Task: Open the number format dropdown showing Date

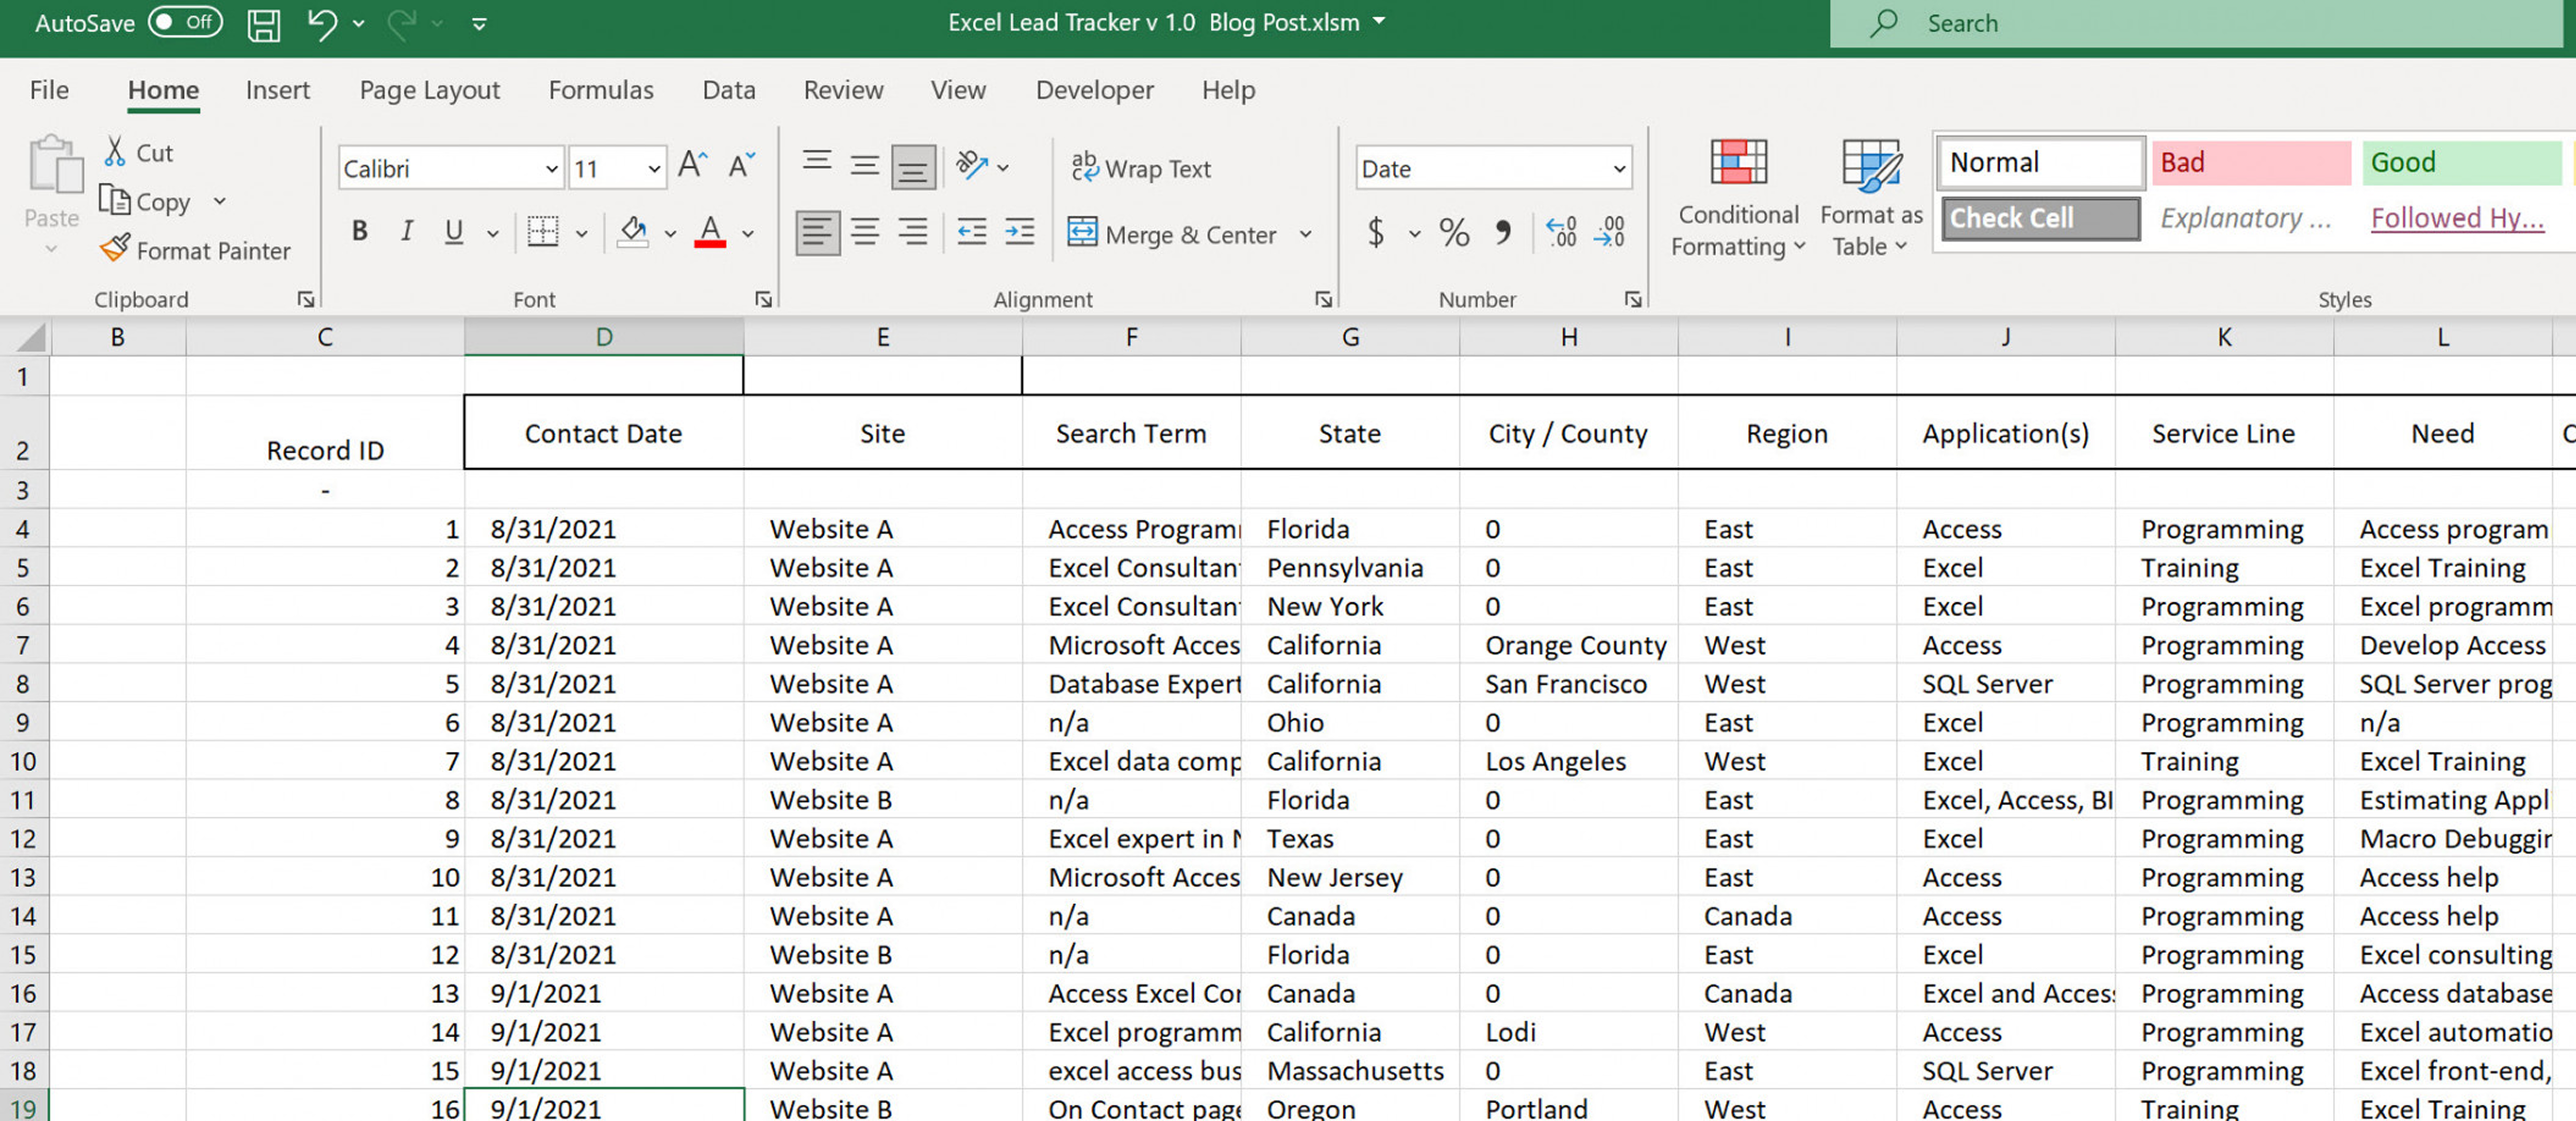Action: point(1619,168)
